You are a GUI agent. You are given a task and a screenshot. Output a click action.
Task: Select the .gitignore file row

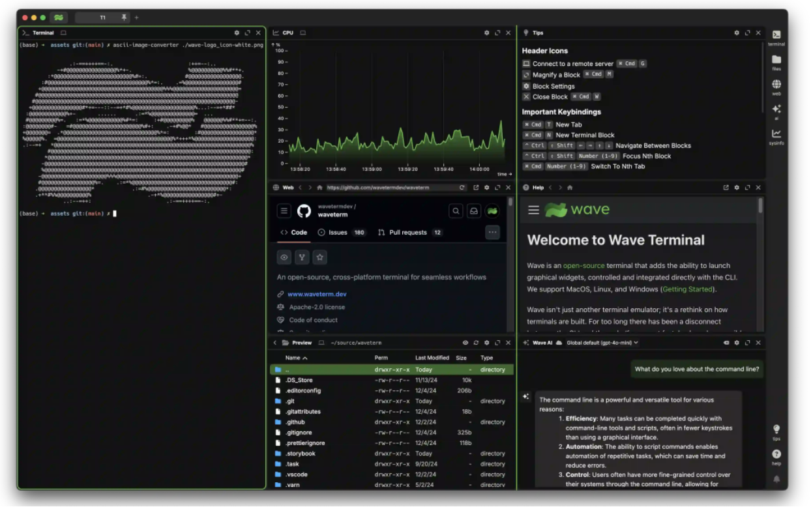(391, 433)
